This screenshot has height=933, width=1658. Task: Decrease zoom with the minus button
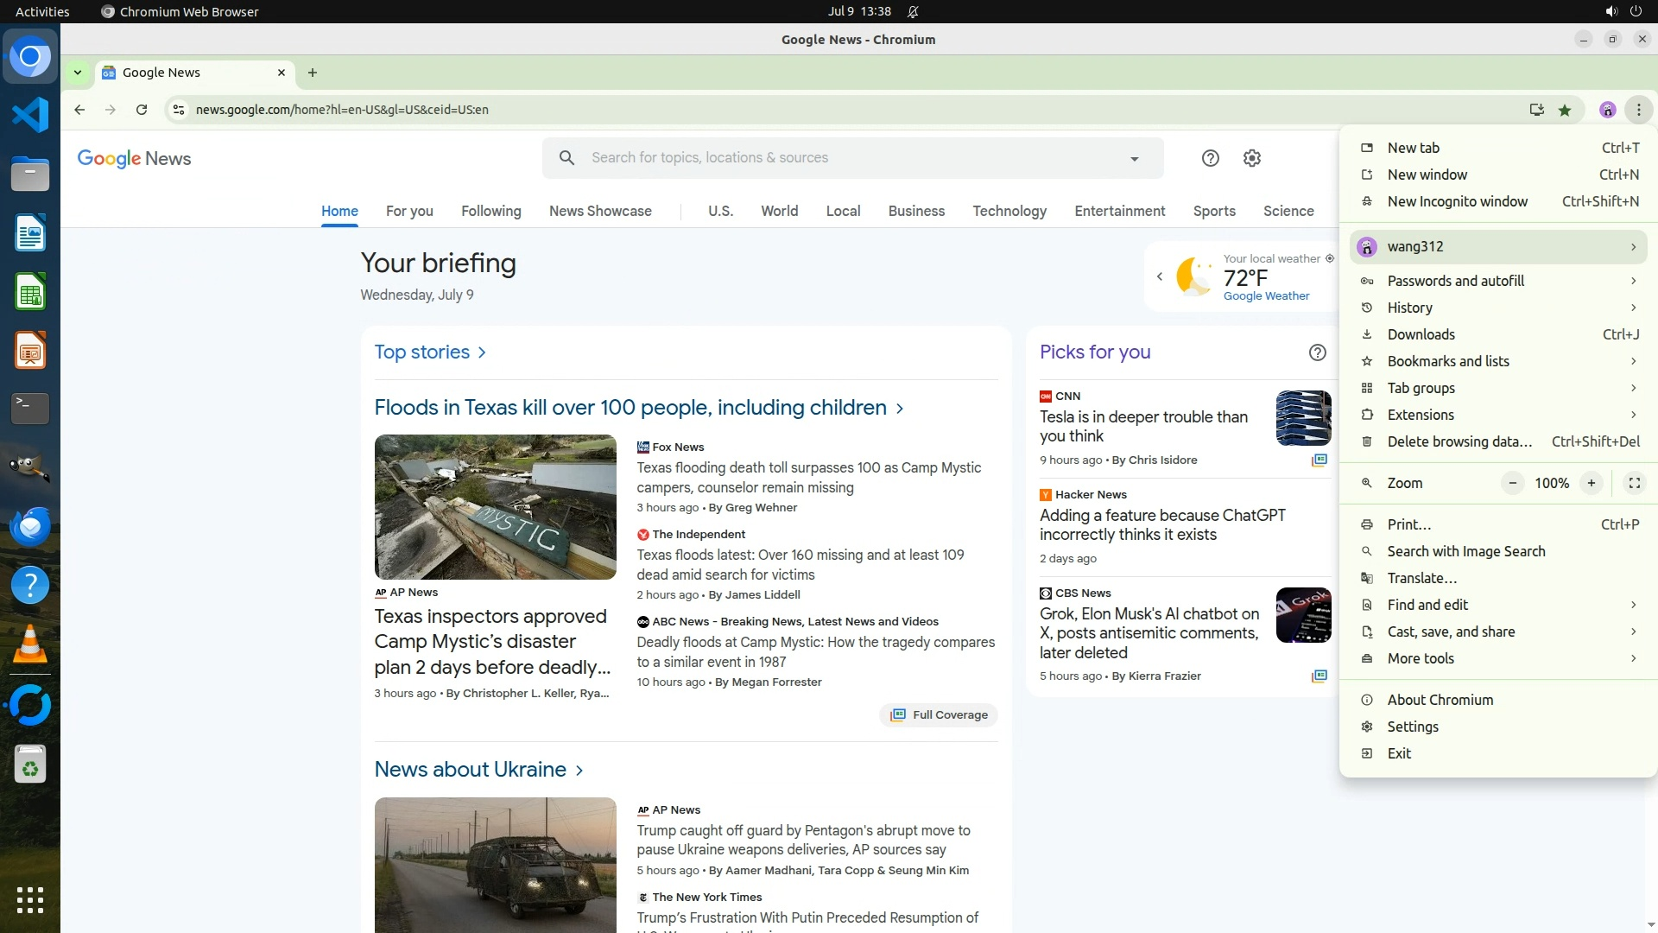tap(1512, 483)
